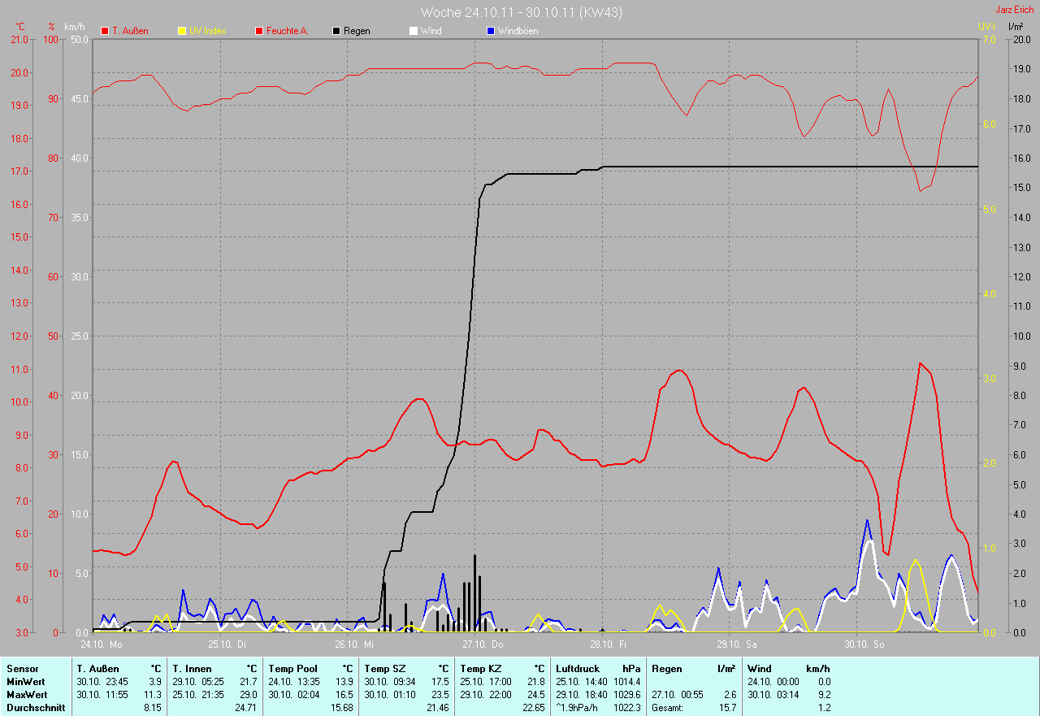Viewport: 1040px width, 716px height.
Task: Click the Temp KZ average value 22.65
Action: (x=533, y=708)
